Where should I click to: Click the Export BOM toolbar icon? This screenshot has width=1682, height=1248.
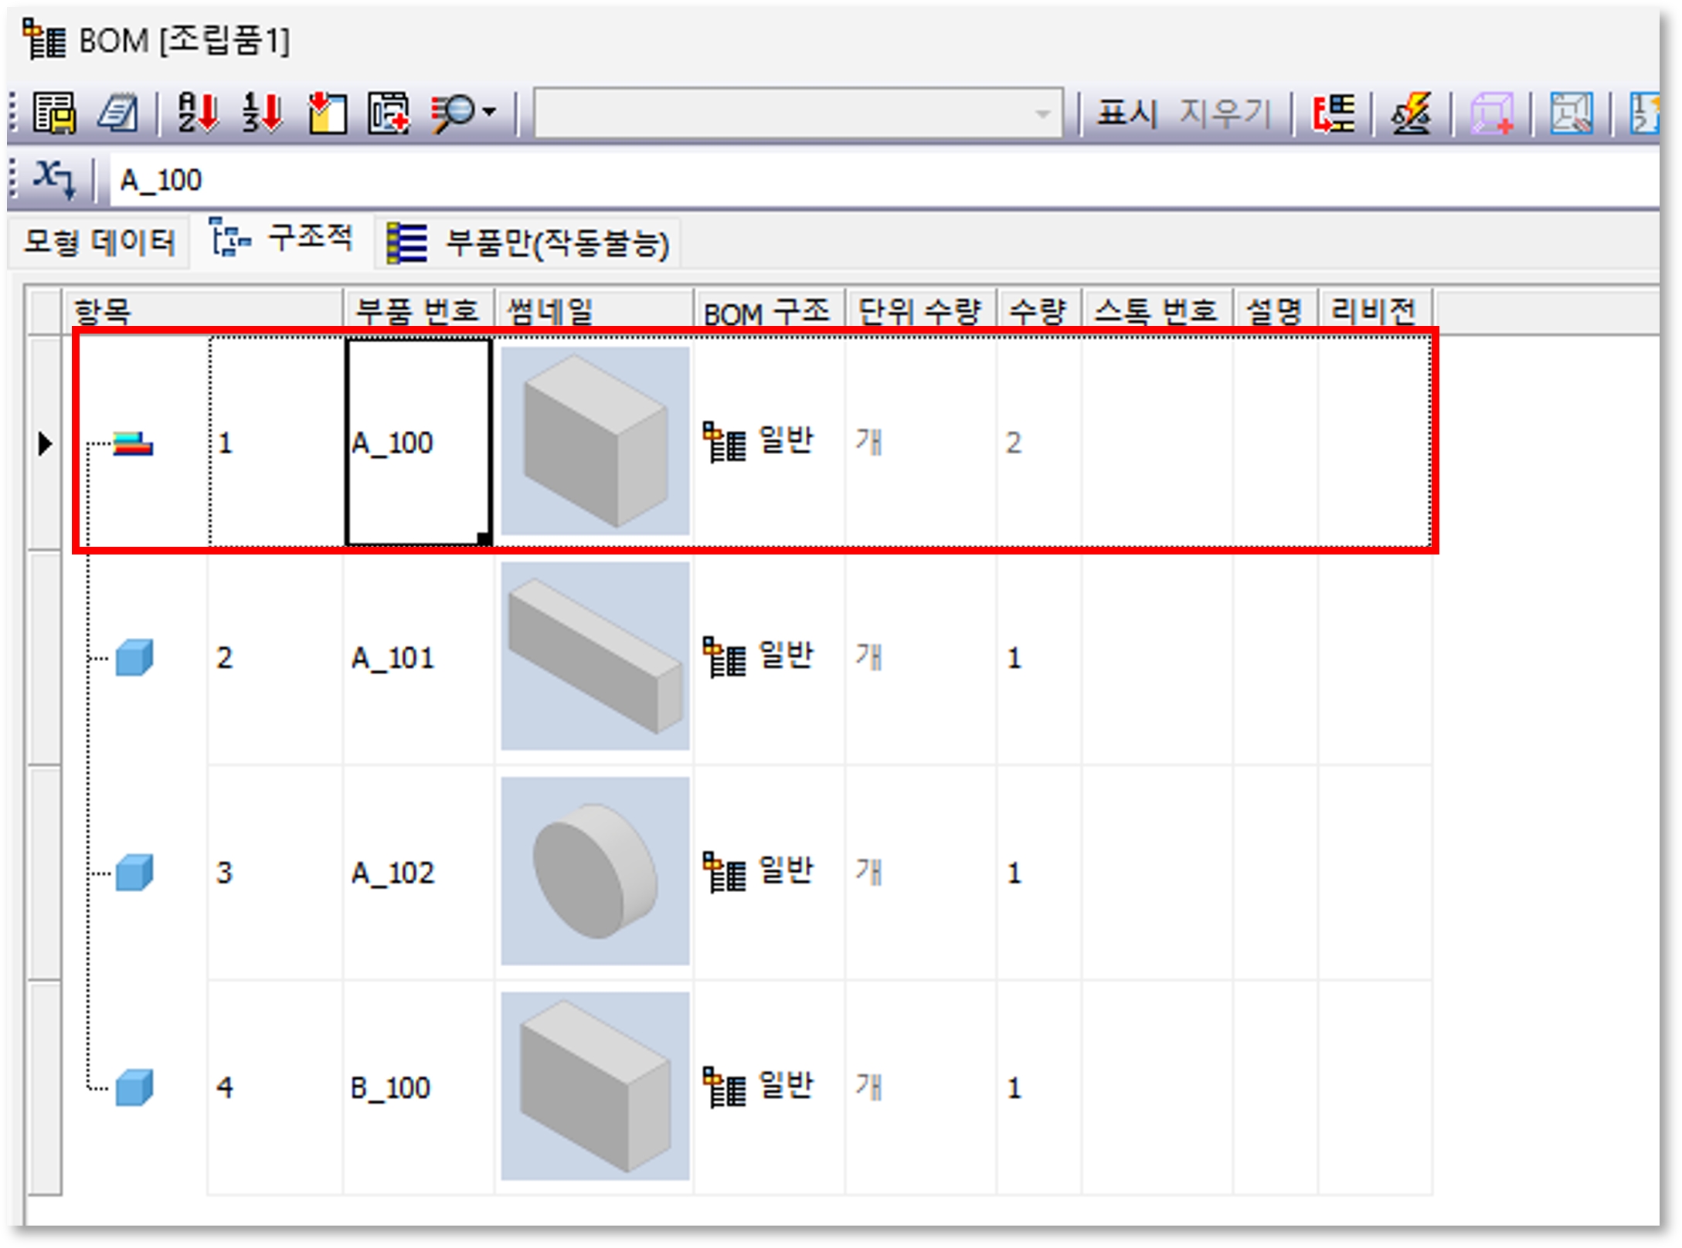(x=53, y=114)
